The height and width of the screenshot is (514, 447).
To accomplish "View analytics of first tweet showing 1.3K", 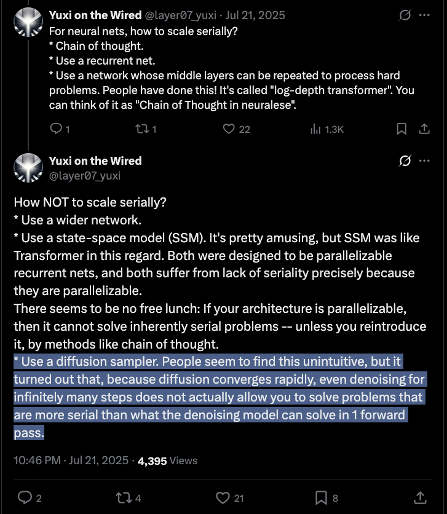I will point(315,129).
